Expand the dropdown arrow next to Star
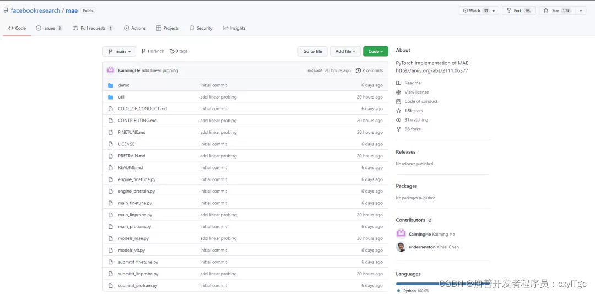The width and height of the screenshot is (595, 294). click(581, 10)
